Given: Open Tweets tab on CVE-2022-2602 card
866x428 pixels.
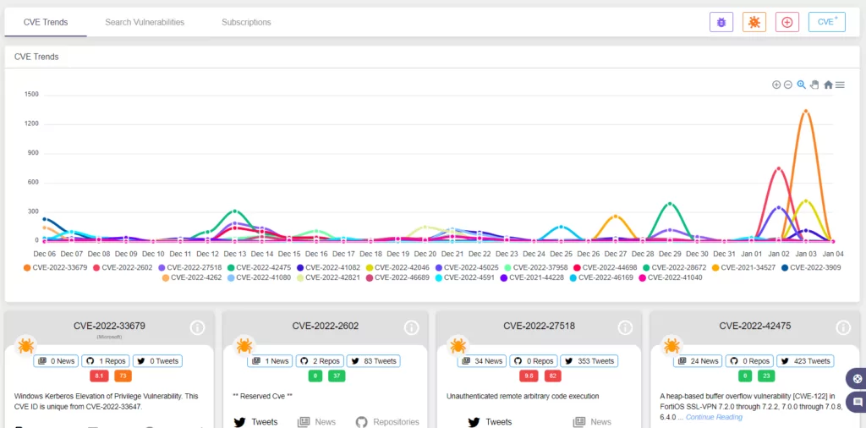Looking at the screenshot, I should 255,422.
